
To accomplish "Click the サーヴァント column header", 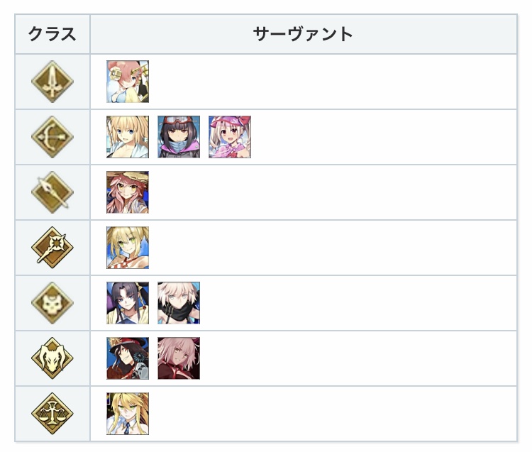I will (x=303, y=34).
